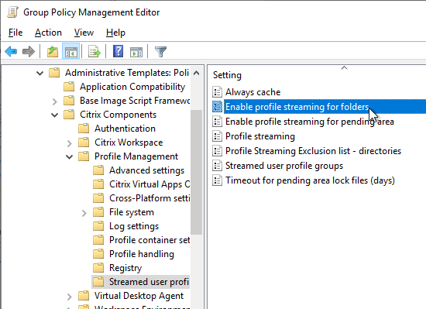This screenshot has width=426, height=309.
Task: Toggle the Show/Hide Console Tree icon
Action: point(71,51)
